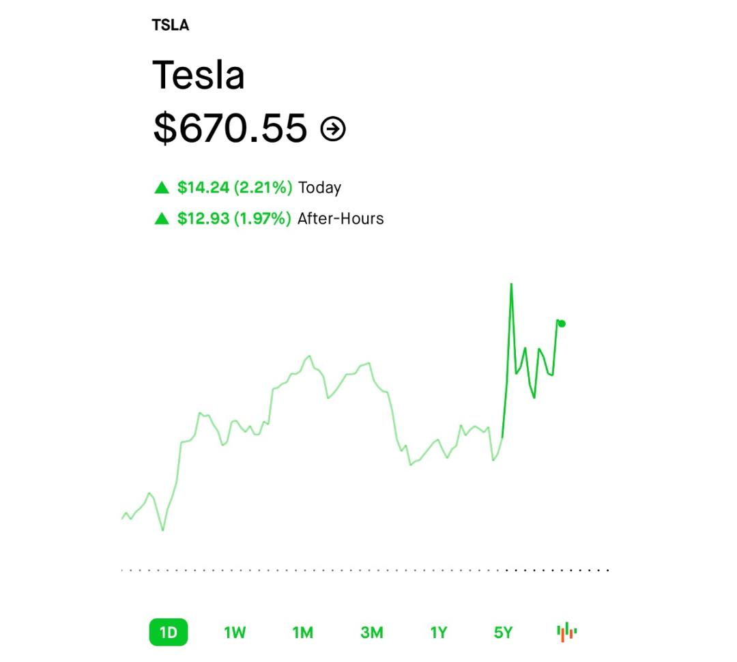Show the 3M chart range
This screenshot has width=737, height=662.
click(372, 633)
